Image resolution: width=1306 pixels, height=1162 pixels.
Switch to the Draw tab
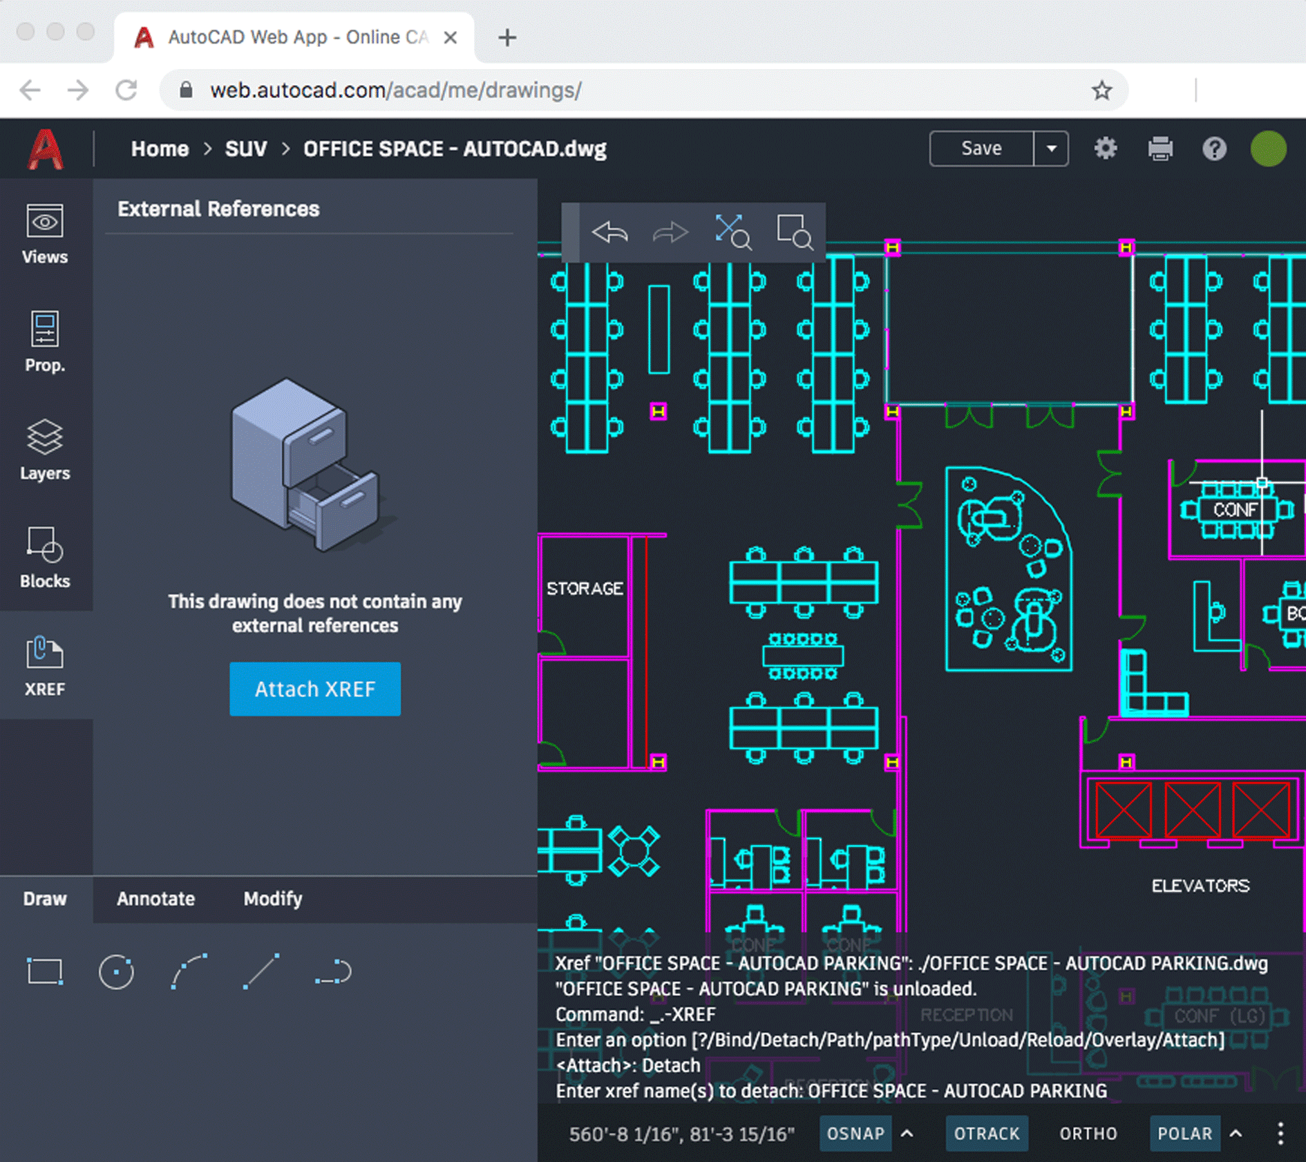tap(46, 899)
